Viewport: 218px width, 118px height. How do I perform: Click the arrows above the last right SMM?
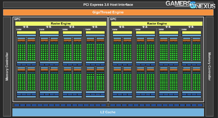click(x=191, y=27)
